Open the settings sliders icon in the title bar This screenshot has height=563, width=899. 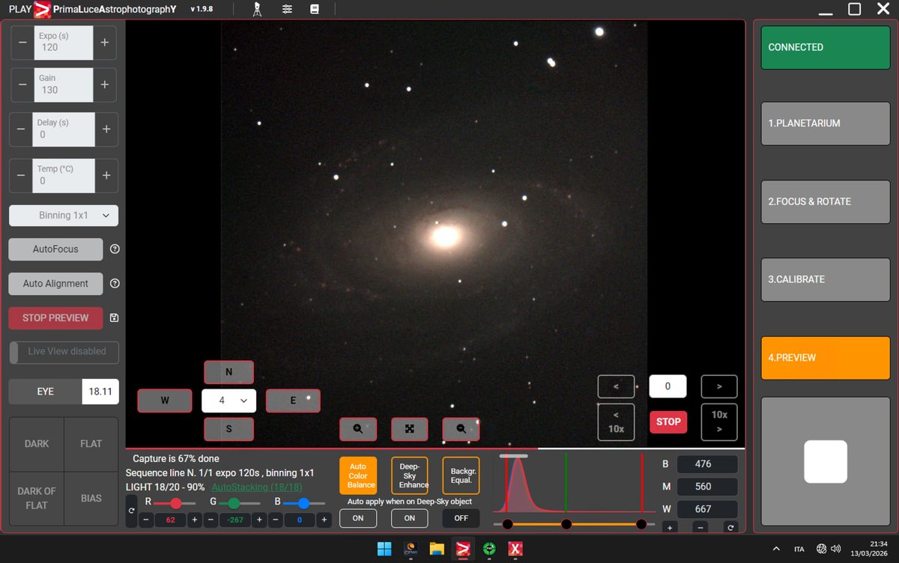pyautogui.click(x=288, y=10)
